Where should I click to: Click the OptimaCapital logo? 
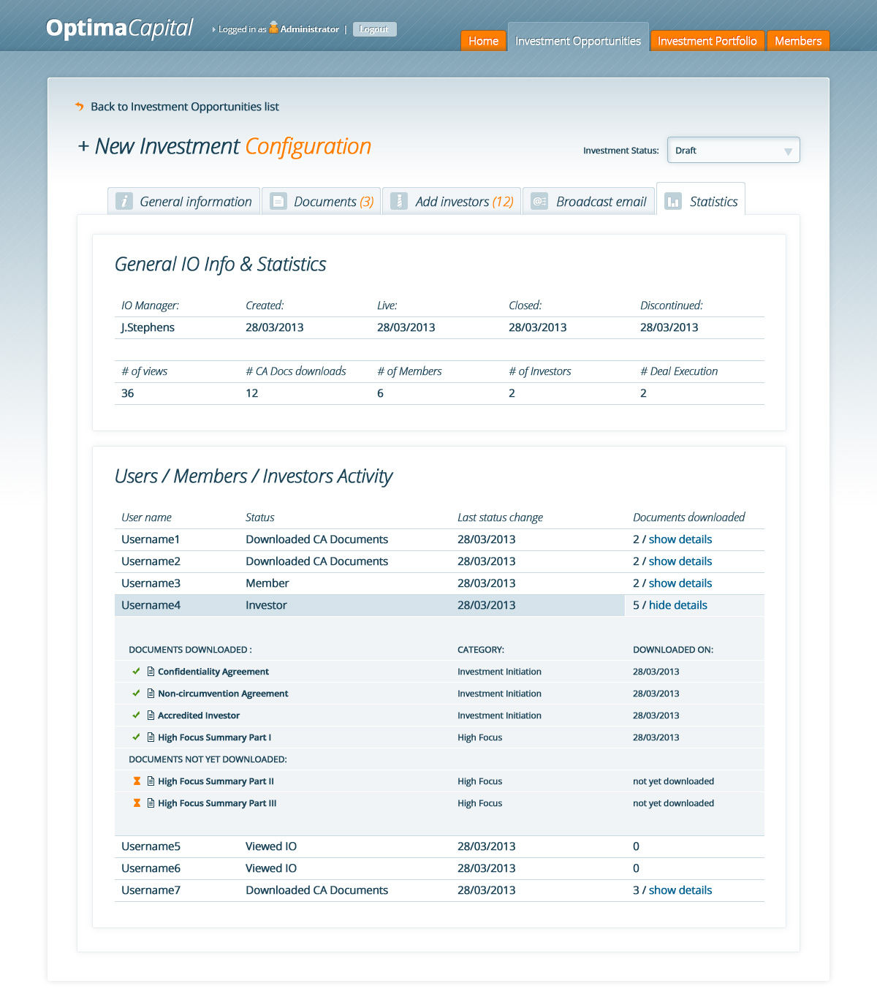pyautogui.click(x=119, y=29)
